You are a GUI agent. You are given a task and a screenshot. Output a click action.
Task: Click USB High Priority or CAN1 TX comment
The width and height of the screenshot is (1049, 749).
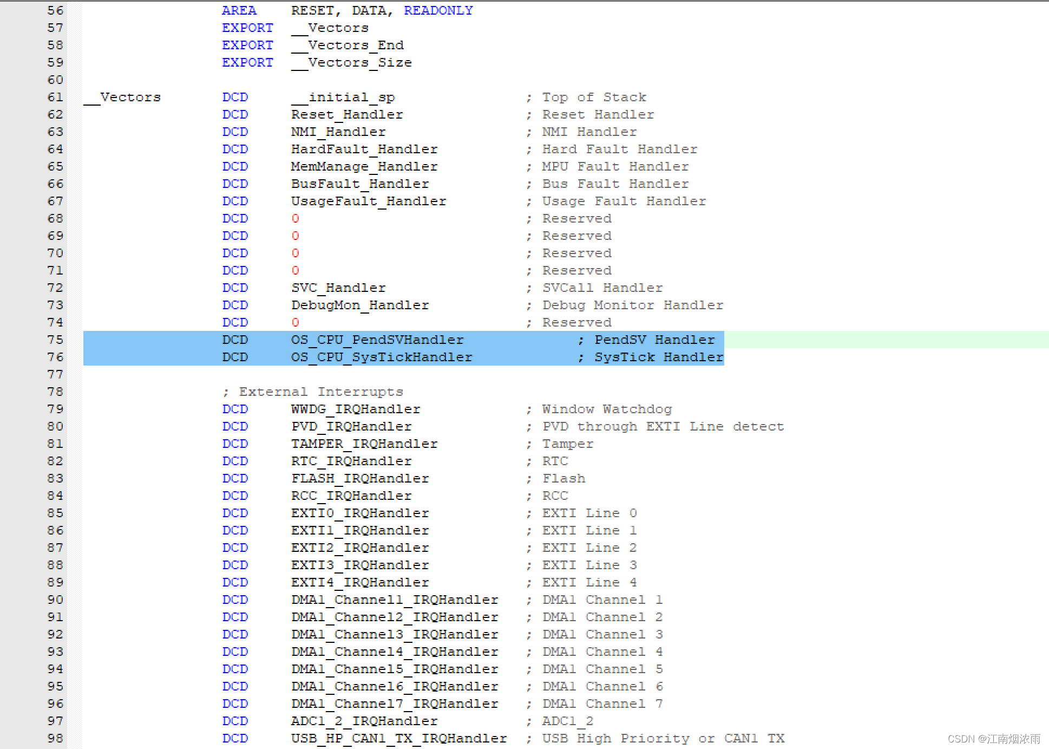point(655,738)
